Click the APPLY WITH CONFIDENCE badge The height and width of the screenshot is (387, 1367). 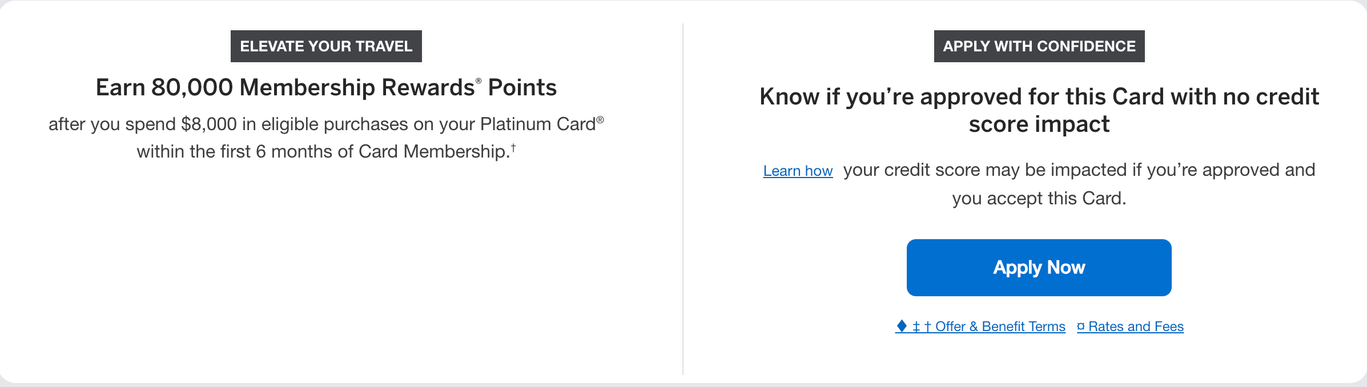(x=1039, y=46)
